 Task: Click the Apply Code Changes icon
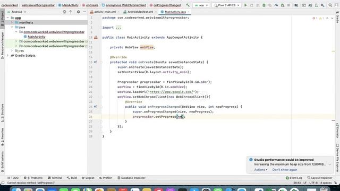tap(258, 5)
